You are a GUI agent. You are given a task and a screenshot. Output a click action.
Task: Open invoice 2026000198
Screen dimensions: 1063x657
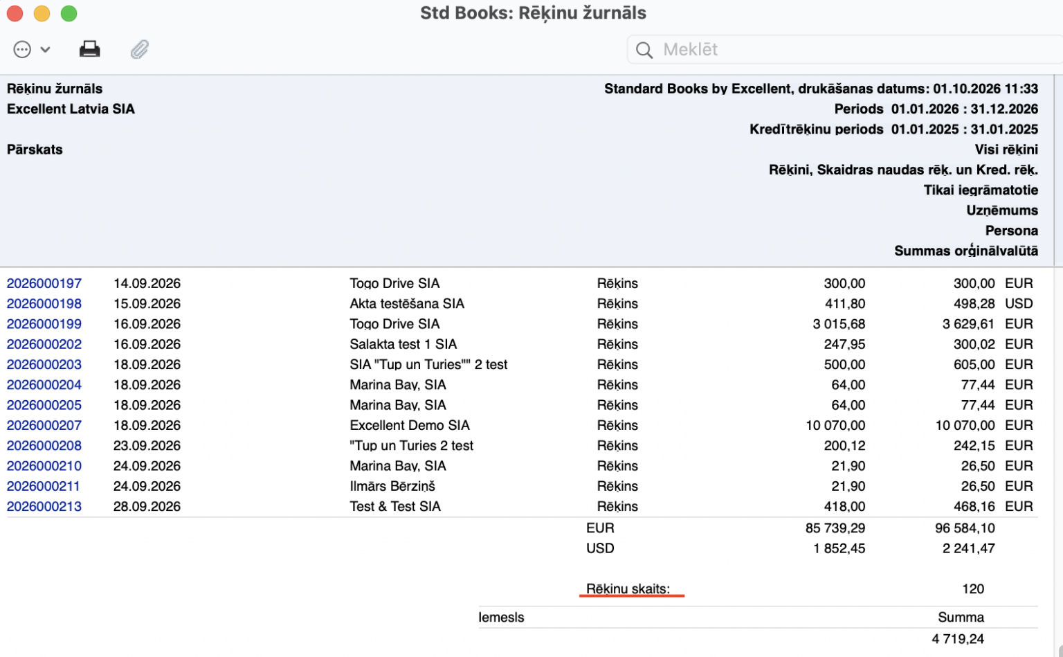44,303
